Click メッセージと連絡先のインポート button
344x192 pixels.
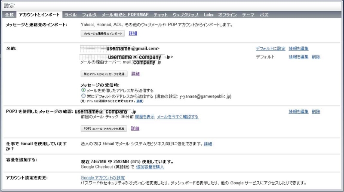pyautogui.click(x=103, y=34)
